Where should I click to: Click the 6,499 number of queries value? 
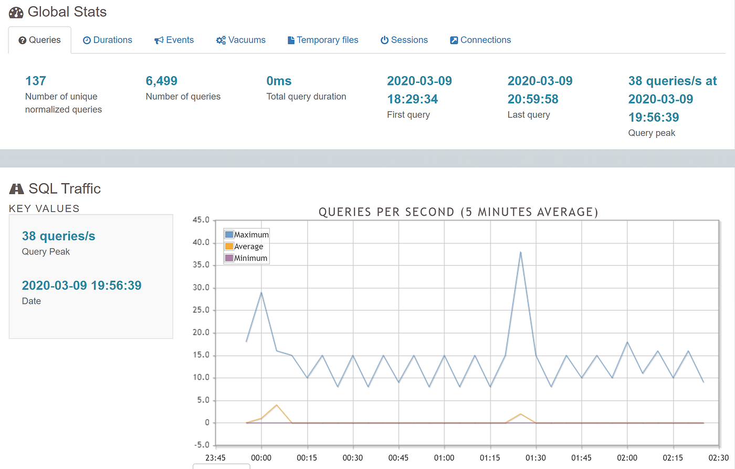(x=162, y=81)
